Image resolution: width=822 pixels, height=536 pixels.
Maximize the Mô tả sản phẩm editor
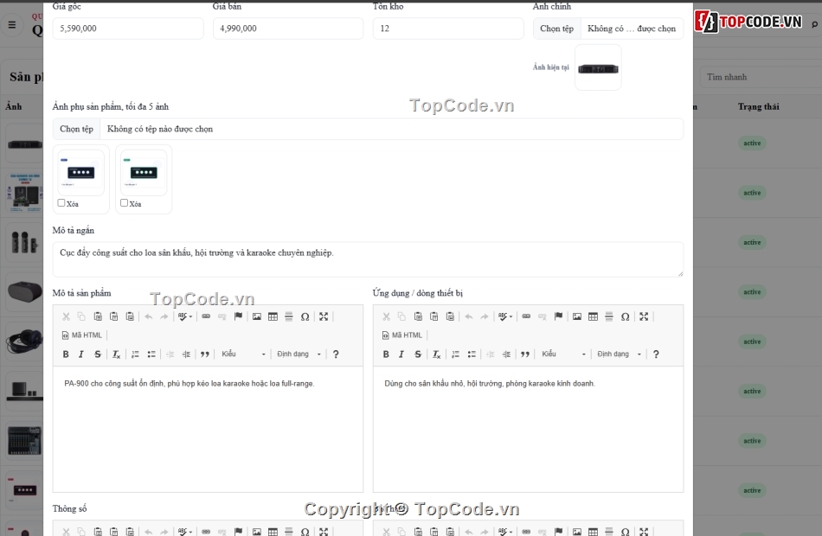324,316
